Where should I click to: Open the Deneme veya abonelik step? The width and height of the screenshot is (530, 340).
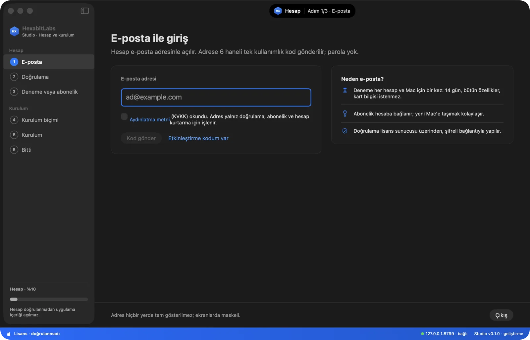coord(49,92)
